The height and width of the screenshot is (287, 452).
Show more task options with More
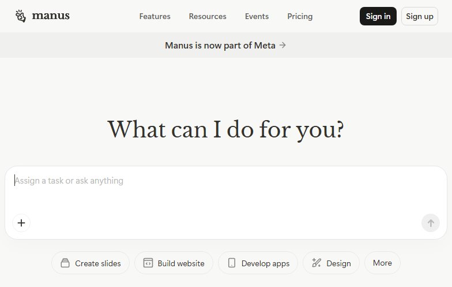[x=382, y=263]
